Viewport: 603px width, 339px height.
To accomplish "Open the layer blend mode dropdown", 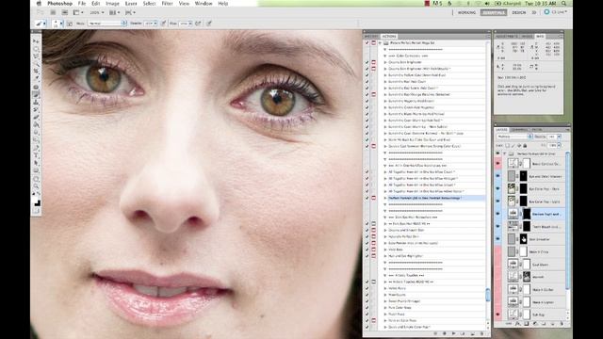I will (514, 137).
